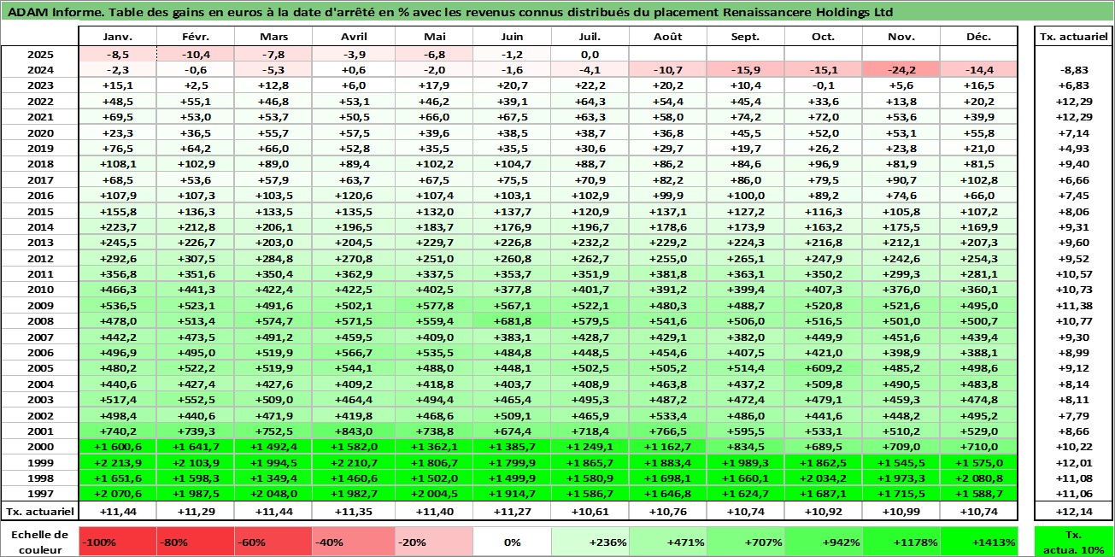
Task: Click the 2018 Janv. cell showing +108,1
Action: (x=117, y=164)
